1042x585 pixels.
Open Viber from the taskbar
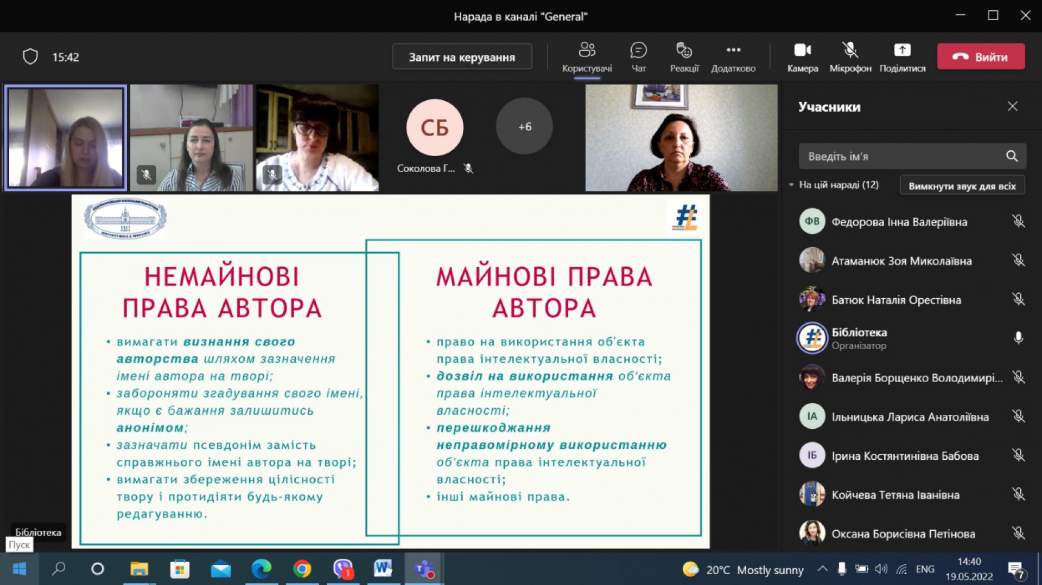coord(343,569)
